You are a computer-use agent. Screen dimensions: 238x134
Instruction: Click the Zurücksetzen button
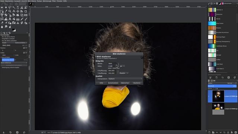(113, 83)
